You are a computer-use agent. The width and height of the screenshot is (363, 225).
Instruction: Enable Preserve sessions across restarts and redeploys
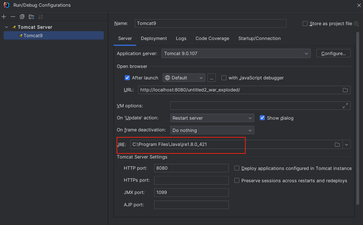(x=237, y=181)
